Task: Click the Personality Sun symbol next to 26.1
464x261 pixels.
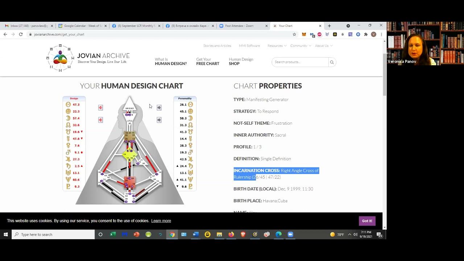Action: point(190,104)
